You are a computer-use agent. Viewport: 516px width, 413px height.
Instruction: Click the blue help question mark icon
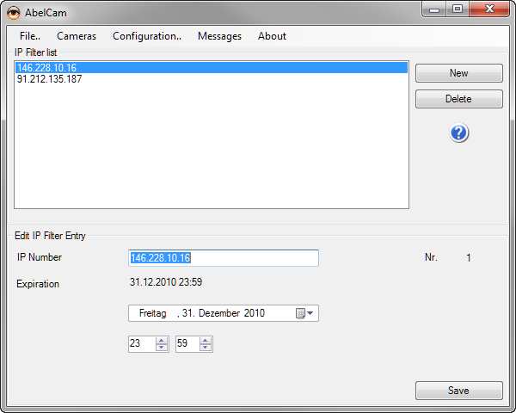(x=459, y=133)
